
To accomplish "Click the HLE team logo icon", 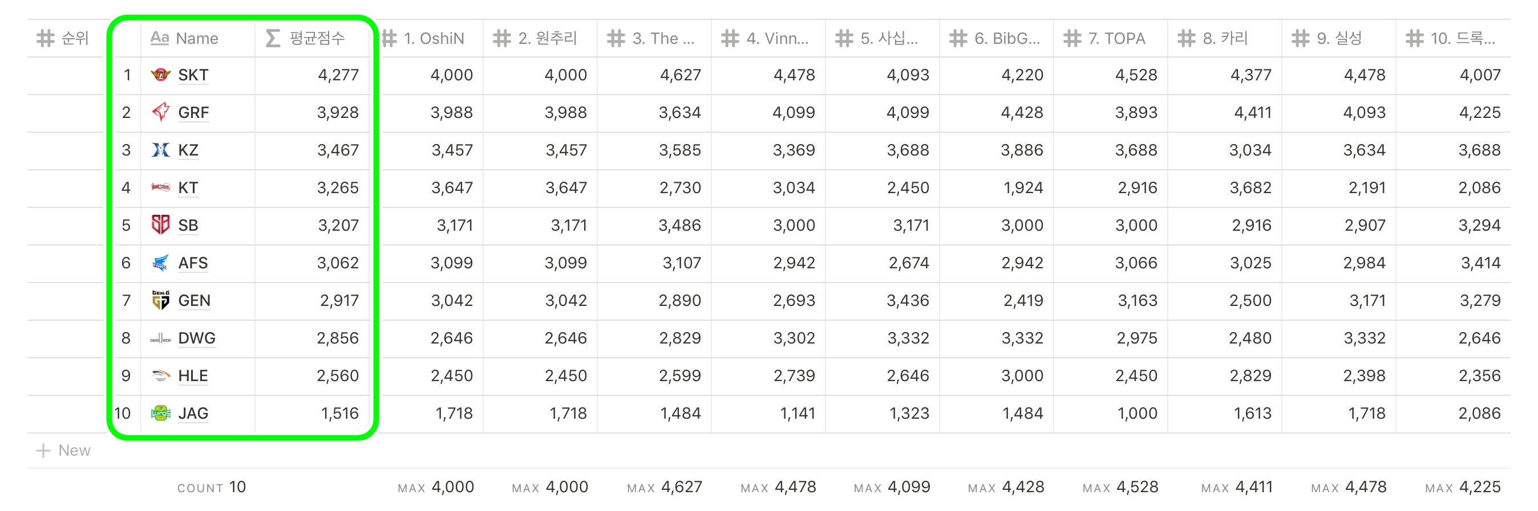I will click(x=160, y=375).
